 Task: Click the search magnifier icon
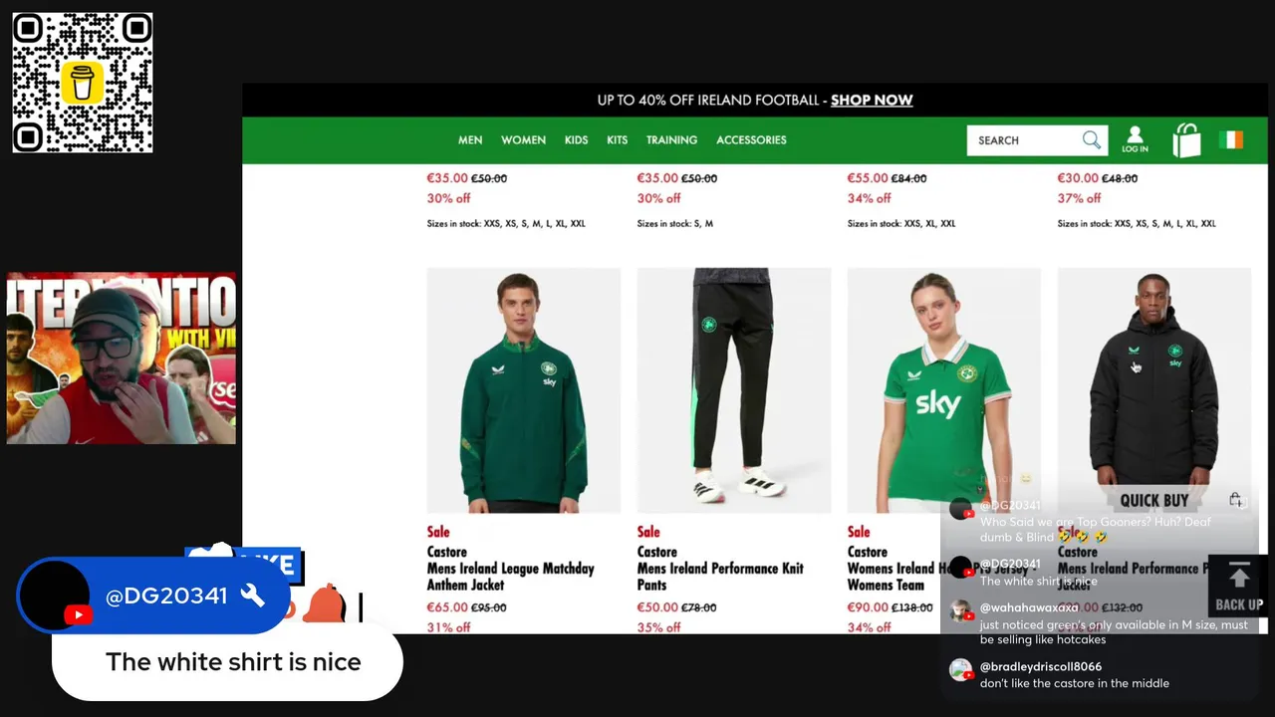tap(1092, 140)
